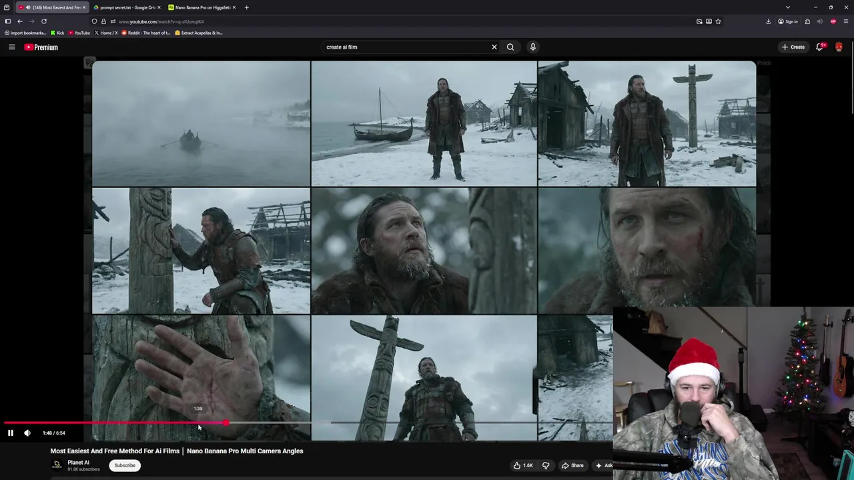This screenshot has width=854, height=480.
Task: Click the video frame area to toggle playback
Action: point(424,250)
